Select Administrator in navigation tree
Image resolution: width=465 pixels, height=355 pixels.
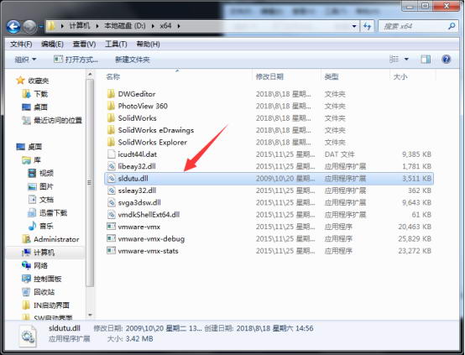56,239
